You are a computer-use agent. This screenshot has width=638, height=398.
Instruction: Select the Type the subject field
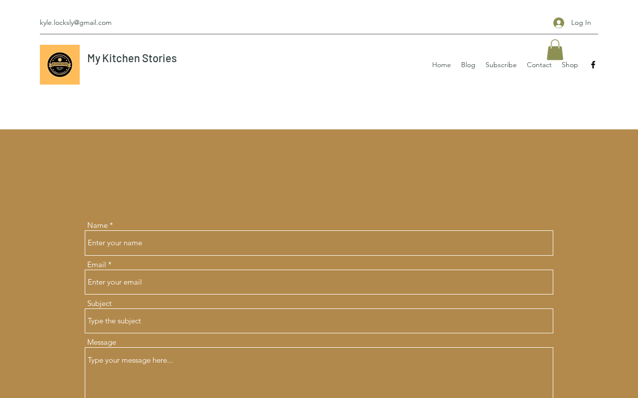[x=319, y=321]
